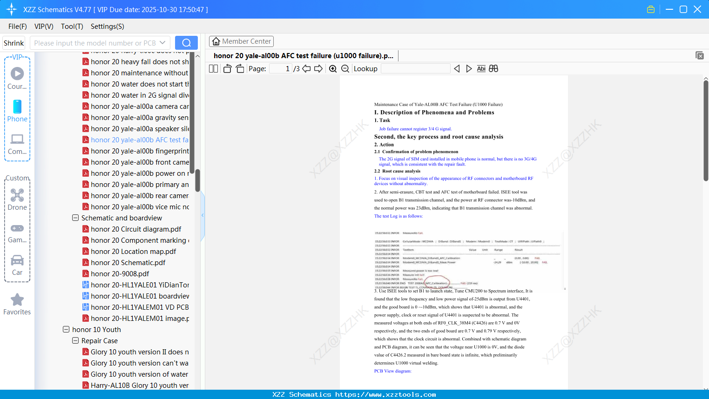709x399 pixels.
Task: Open honor 20 yale-al00a gravity sensor case
Action: point(136,118)
